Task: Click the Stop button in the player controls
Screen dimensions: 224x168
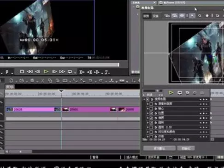Action: point(22,72)
